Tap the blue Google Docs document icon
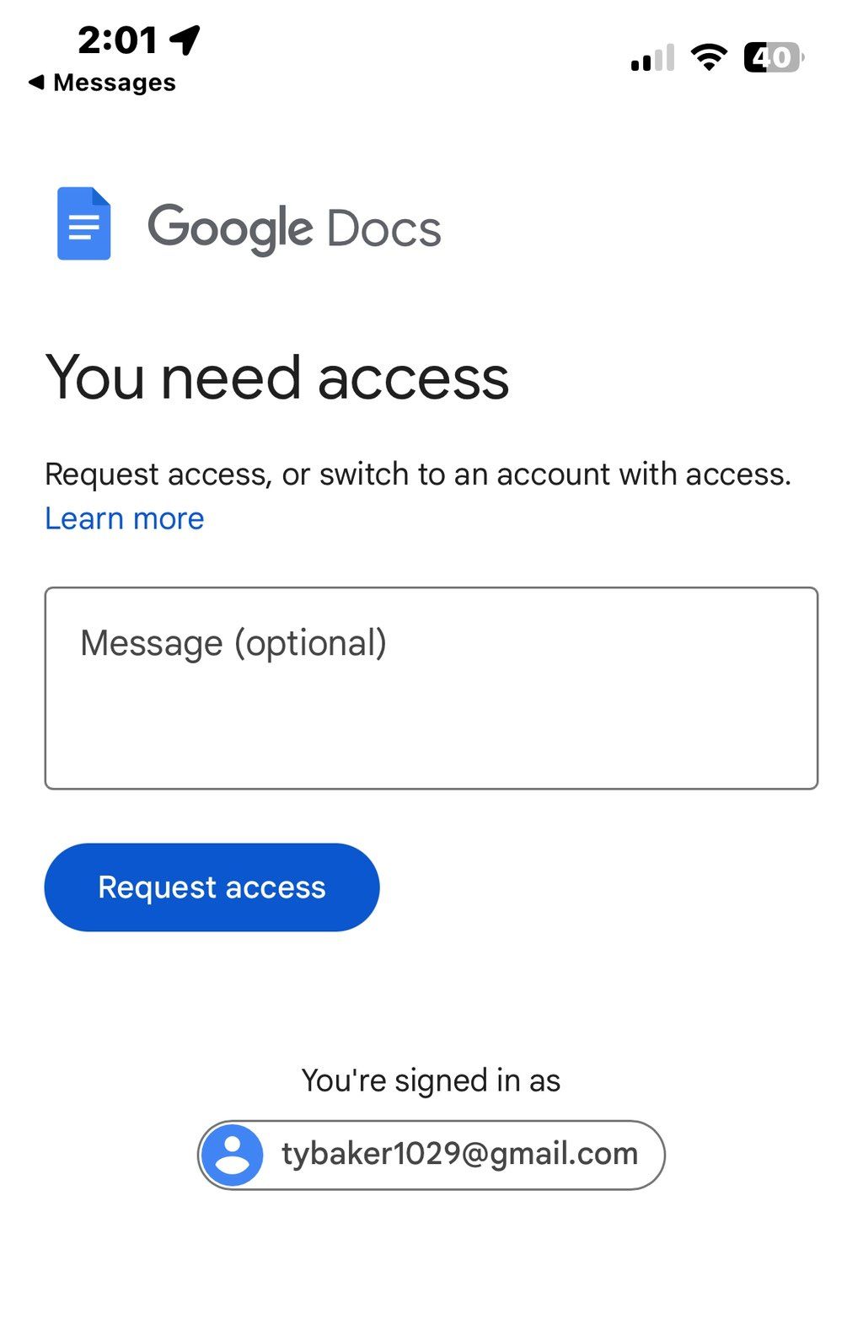The image size is (863, 1319). pos(83,223)
